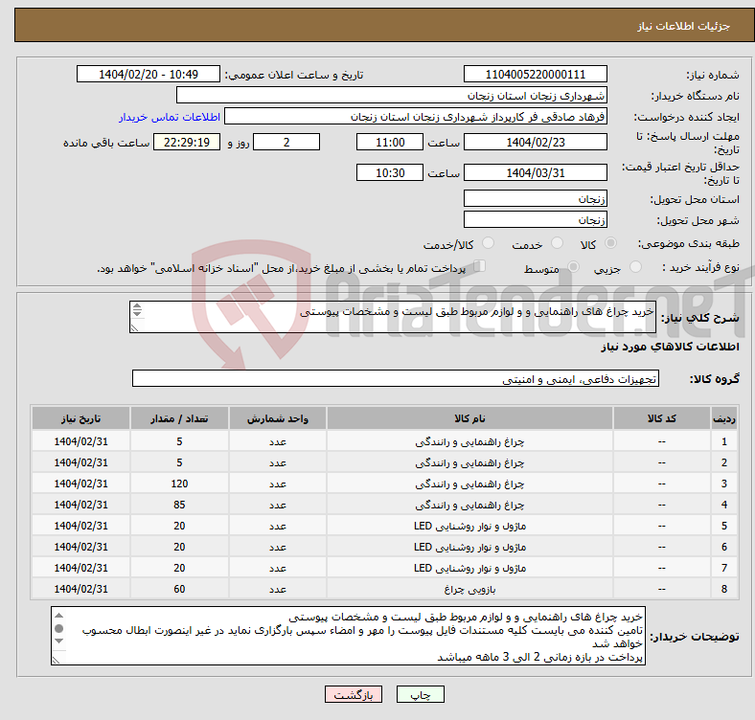
Task: Click LED module name in row 6
Action: point(469,548)
